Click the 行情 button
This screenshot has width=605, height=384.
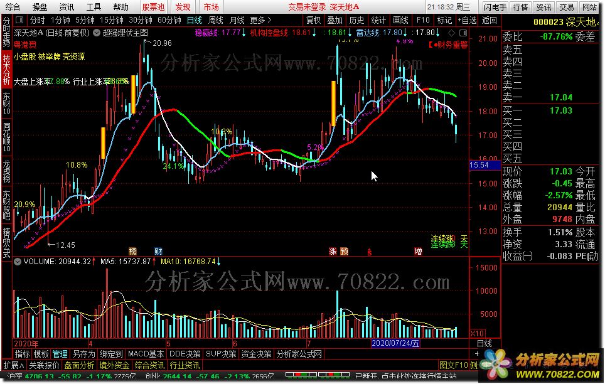[x=520, y=7]
